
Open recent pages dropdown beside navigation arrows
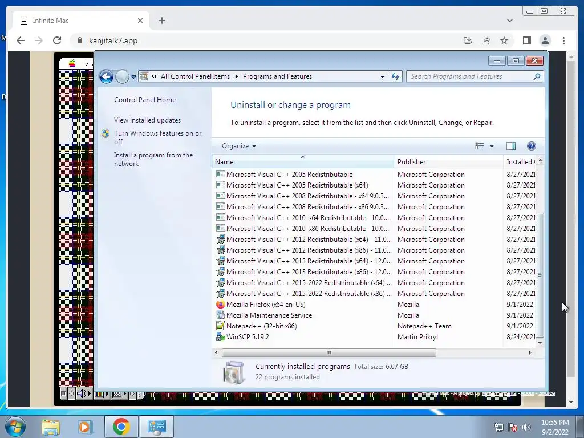click(x=133, y=77)
